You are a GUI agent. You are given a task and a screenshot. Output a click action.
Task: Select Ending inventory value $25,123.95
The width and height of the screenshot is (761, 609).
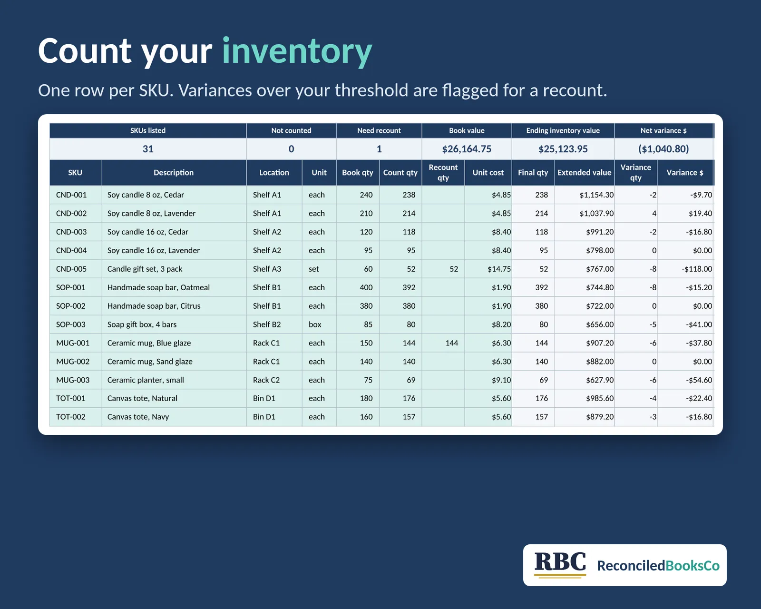click(x=563, y=149)
